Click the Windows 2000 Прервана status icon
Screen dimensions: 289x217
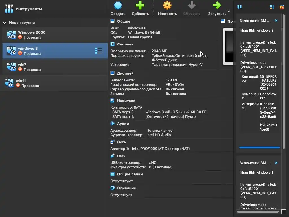(x=20, y=37)
